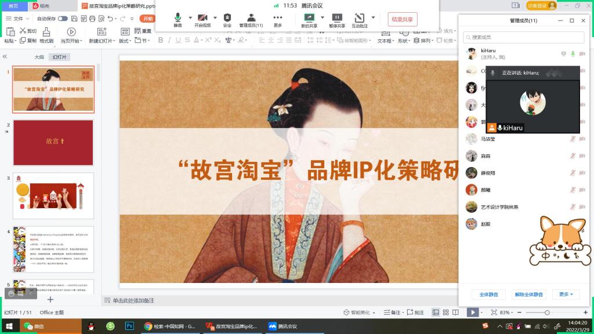Add a new slide
Image resolution: width=594 pixels, height=334 pixels.
click(x=102, y=35)
